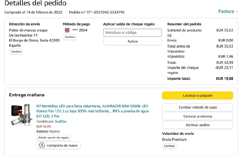This screenshot has width=245, height=157.
Task: Choose Cancelar productos
Action: (197, 116)
